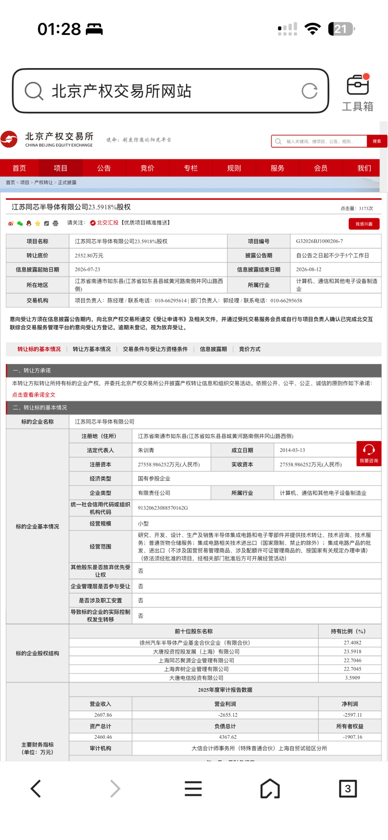Switch to 信息披露期 tab

coord(213,349)
